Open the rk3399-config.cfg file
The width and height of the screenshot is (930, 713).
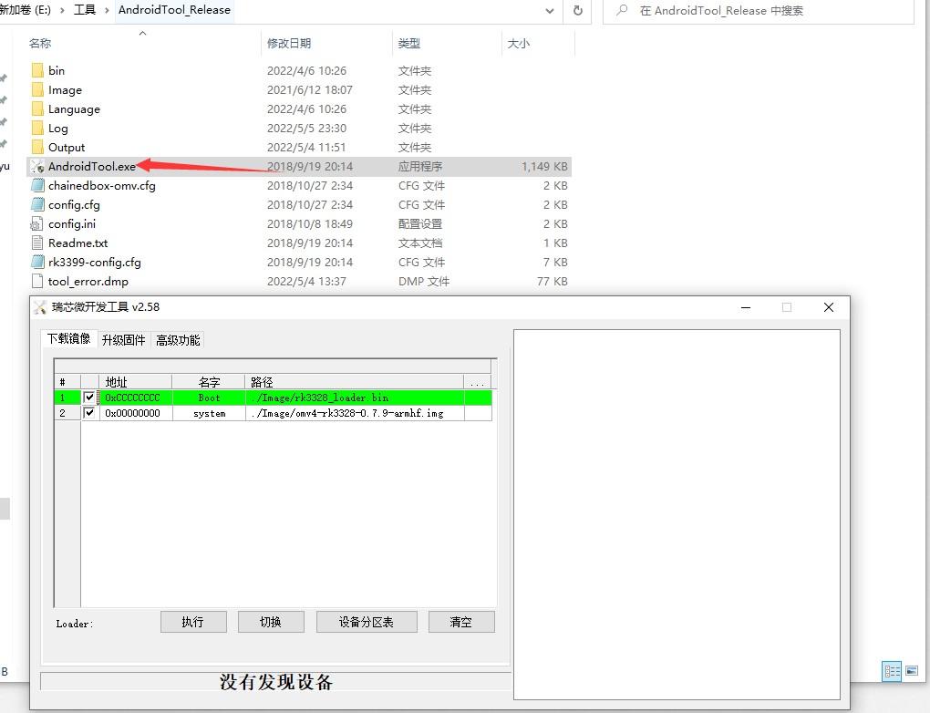click(95, 262)
